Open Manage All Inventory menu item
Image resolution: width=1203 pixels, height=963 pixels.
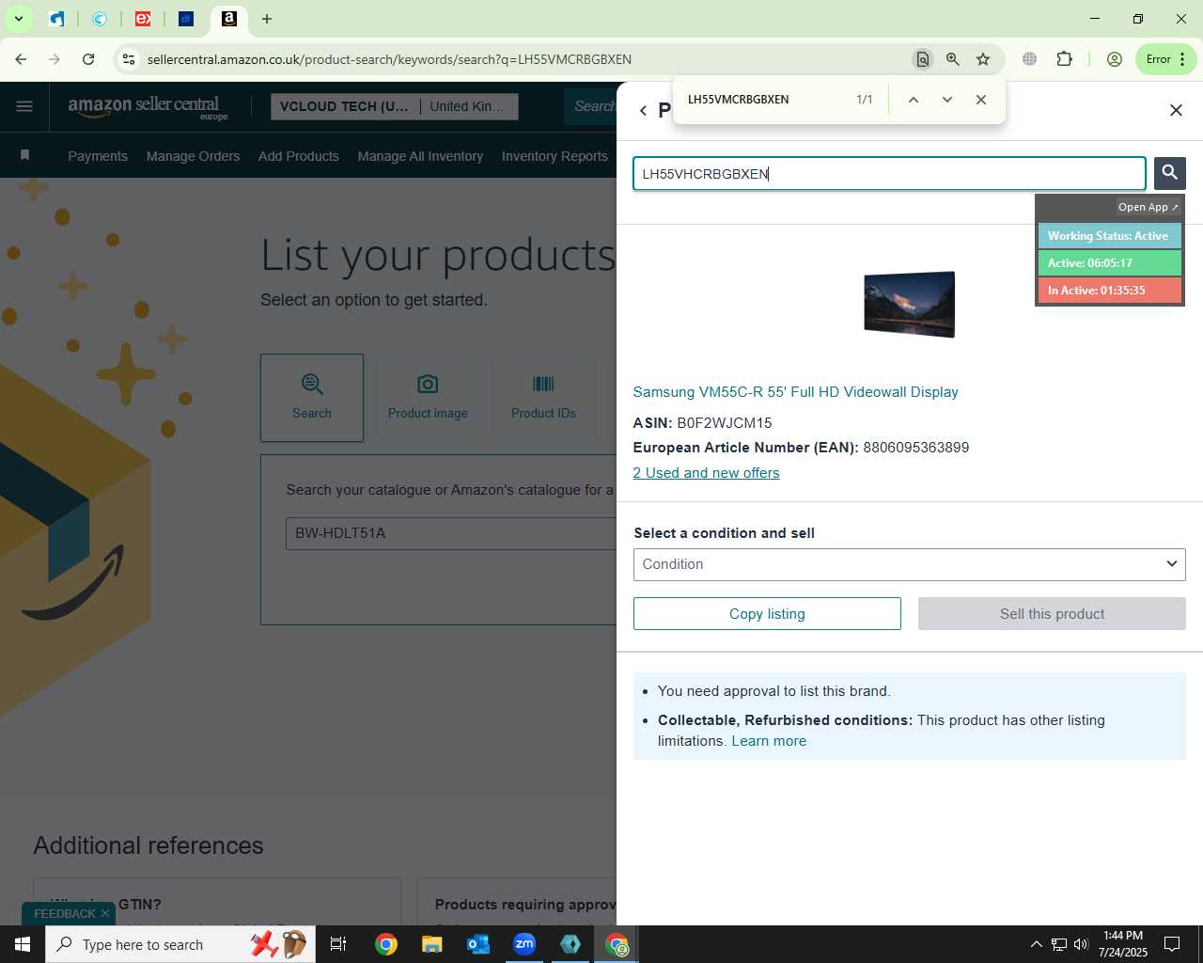pyautogui.click(x=420, y=156)
